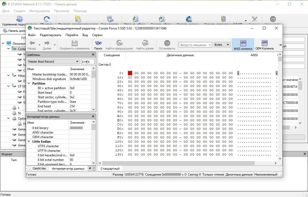Open the Помощь menu in main window
308x197 pixels.
tap(80, 11)
